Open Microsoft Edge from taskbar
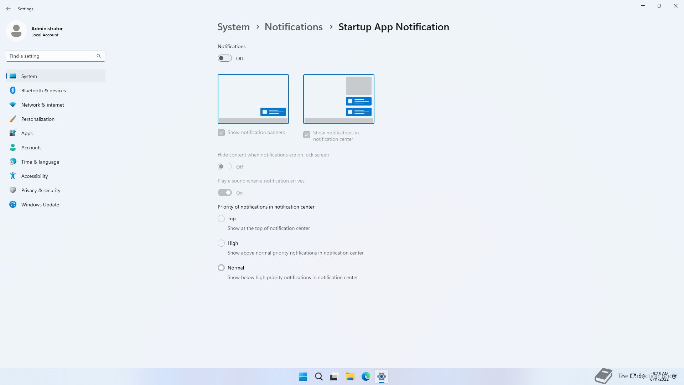This screenshot has height=385, width=684. click(x=366, y=376)
